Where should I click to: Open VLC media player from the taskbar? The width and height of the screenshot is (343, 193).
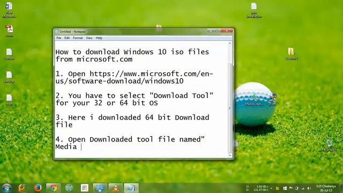116,188
